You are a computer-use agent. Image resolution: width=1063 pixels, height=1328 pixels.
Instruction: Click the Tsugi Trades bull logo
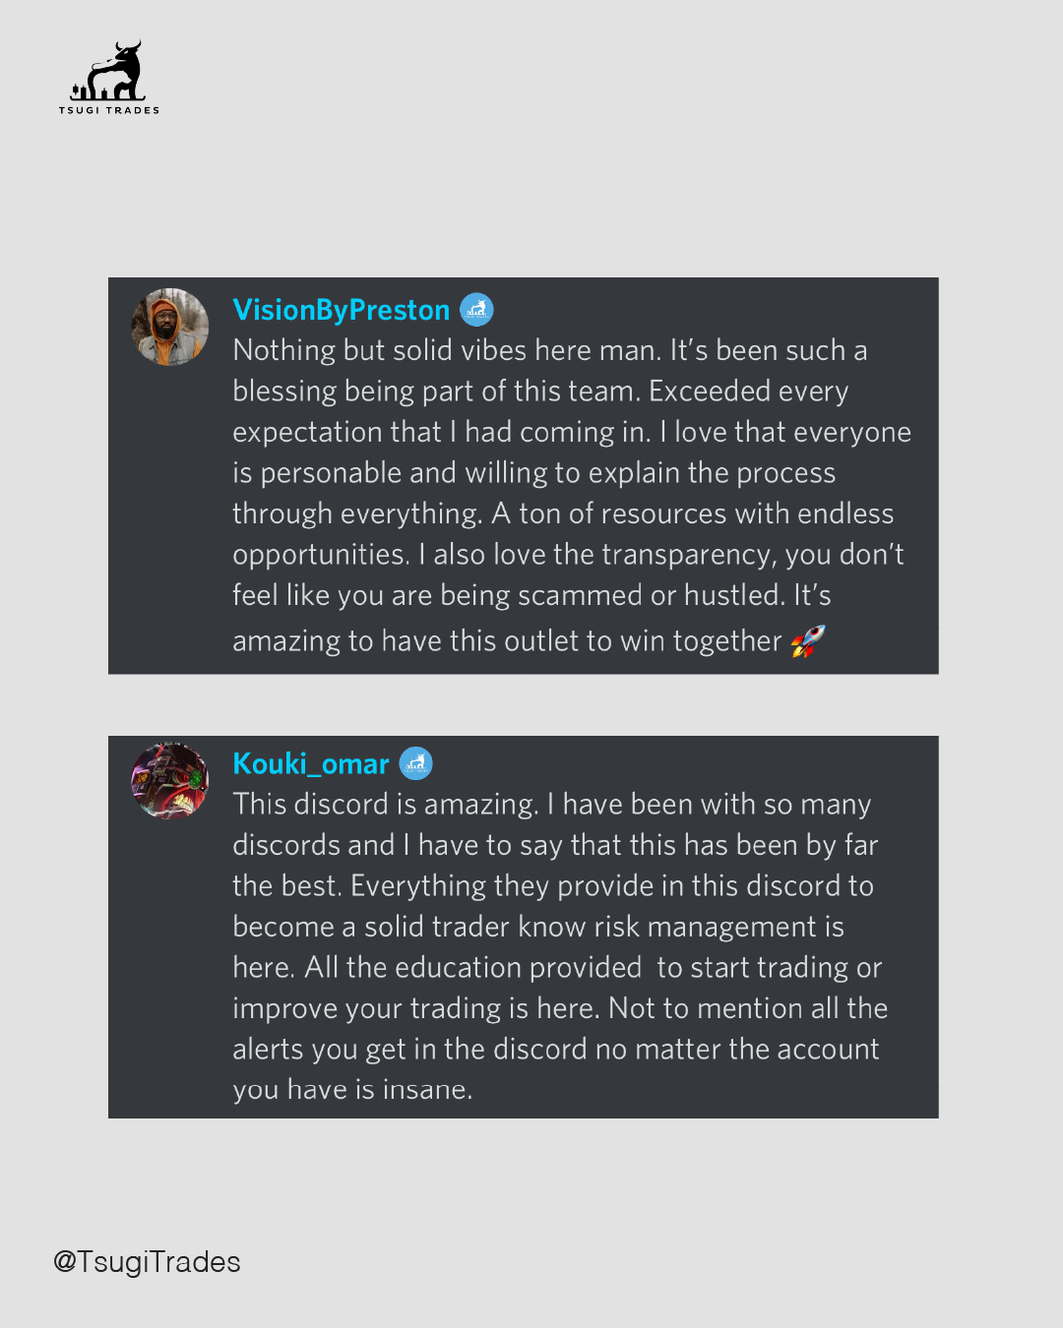pyautogui.click(x=109, y=71)
